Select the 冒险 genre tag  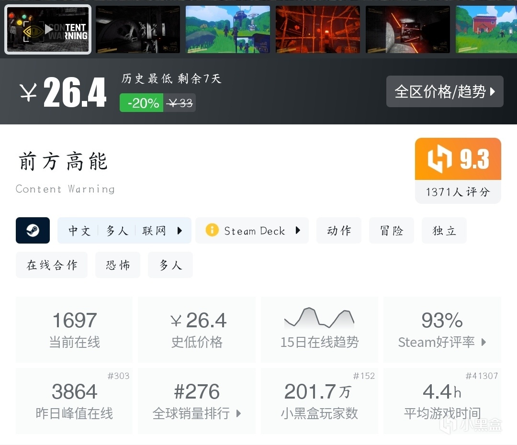tap(392, 231)
